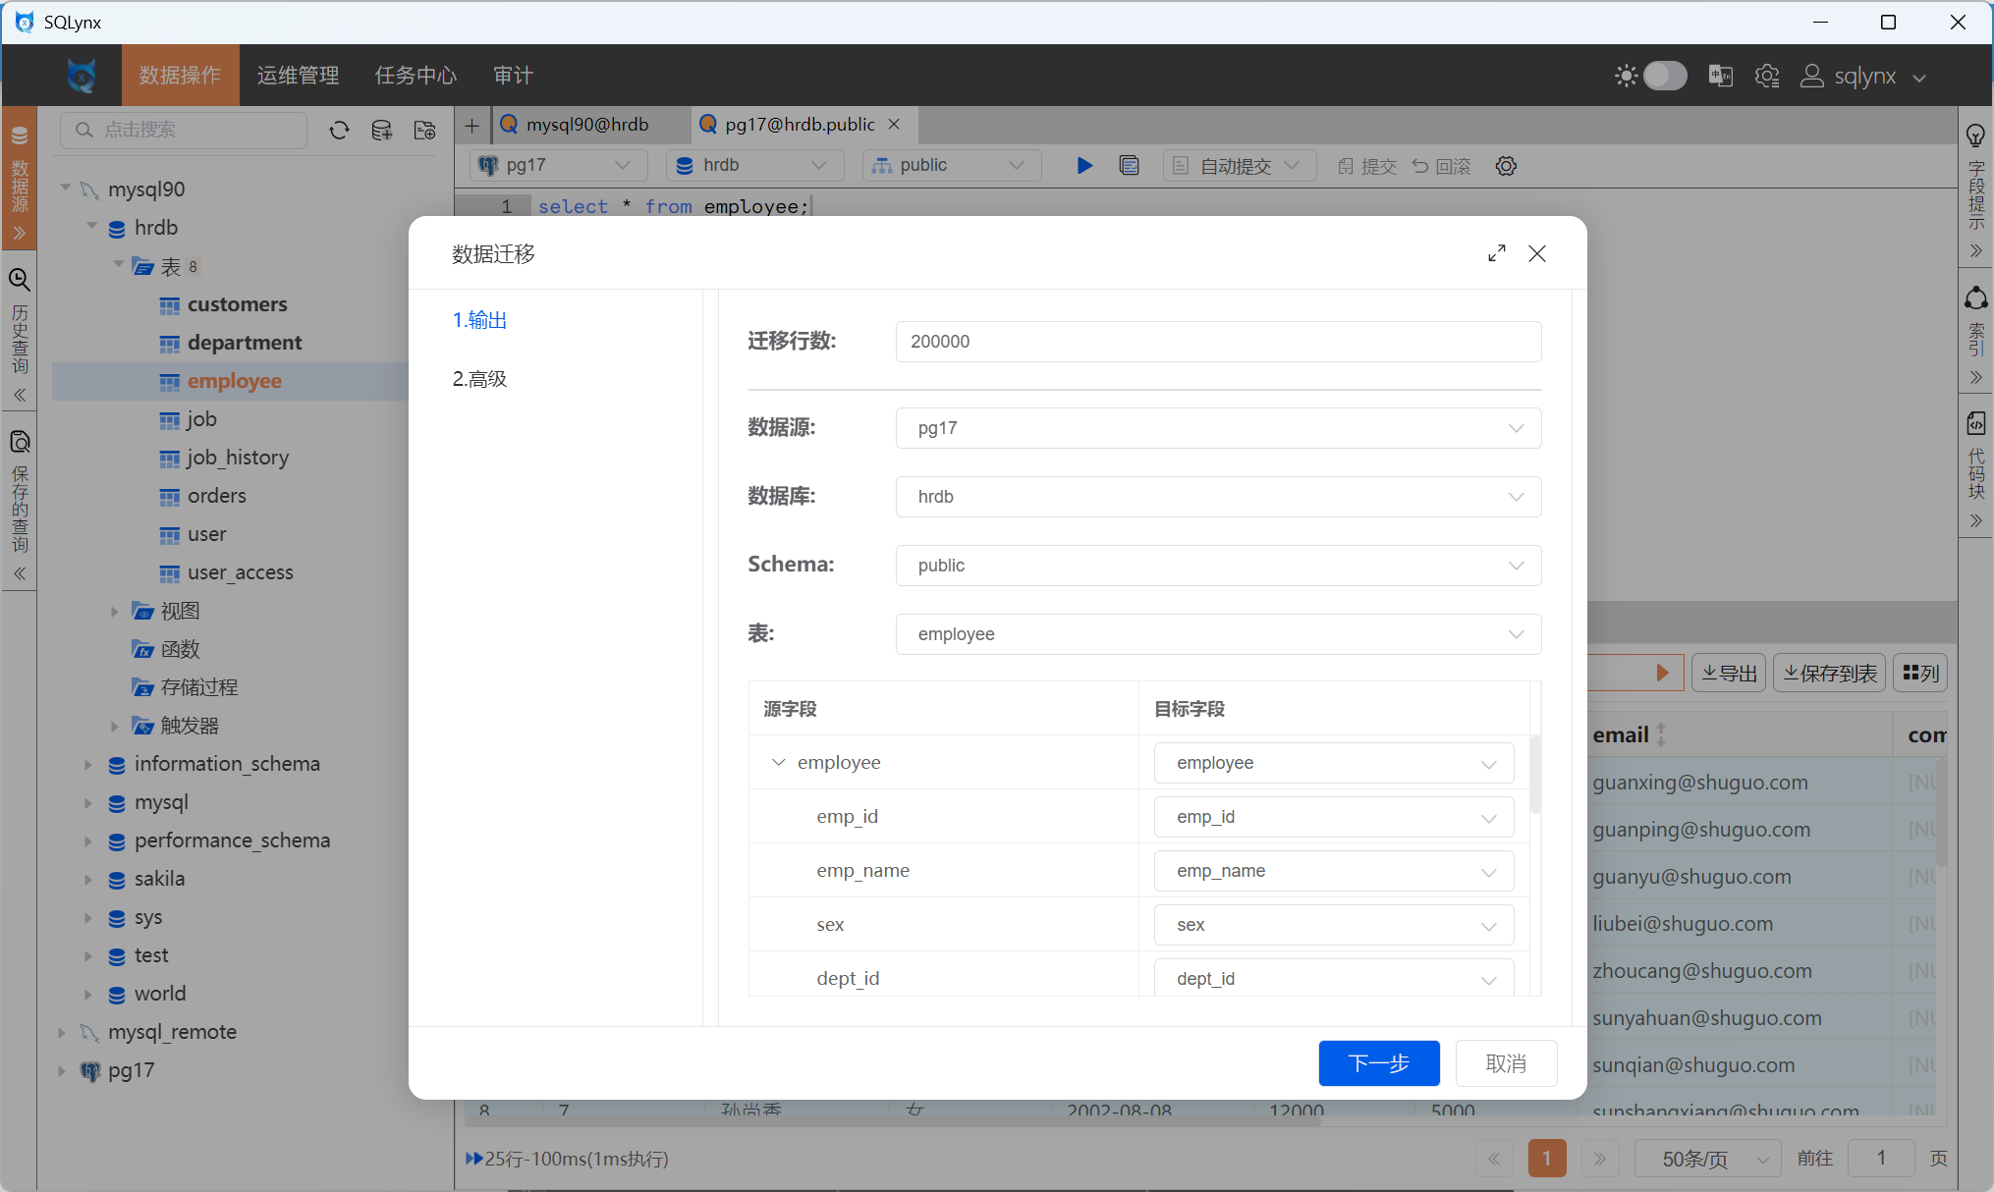The width and height of the screenshot is (1994, 1192).
Task: Expand the data migration dialog fullscreen
Action: (x=1496, y=253)
